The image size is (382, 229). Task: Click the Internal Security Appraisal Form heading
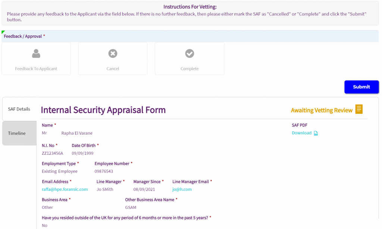[x=103, y=110]
